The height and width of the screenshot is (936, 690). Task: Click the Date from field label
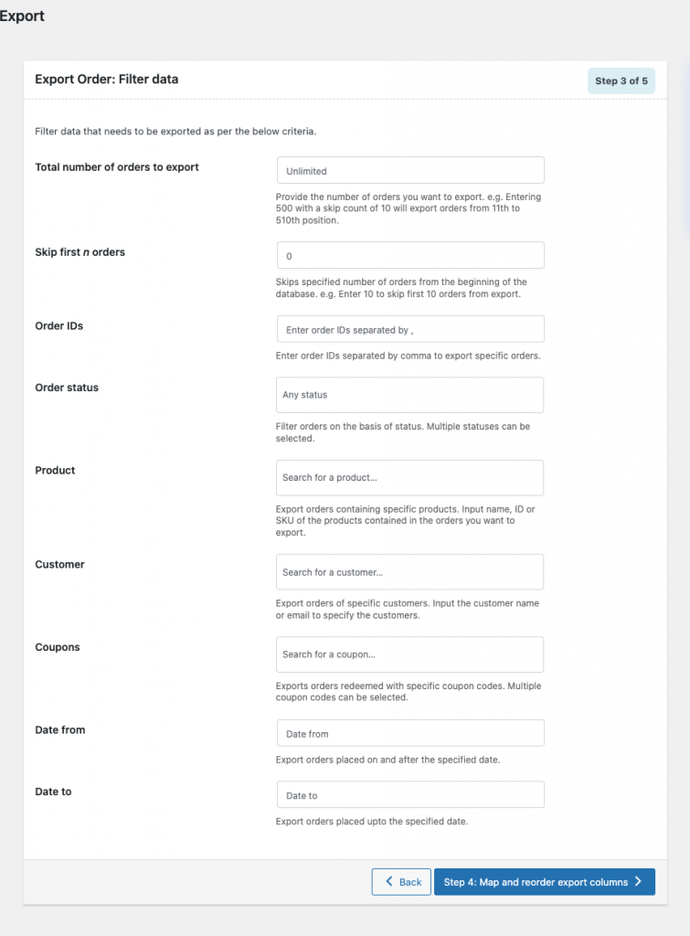tap(60, 730)
